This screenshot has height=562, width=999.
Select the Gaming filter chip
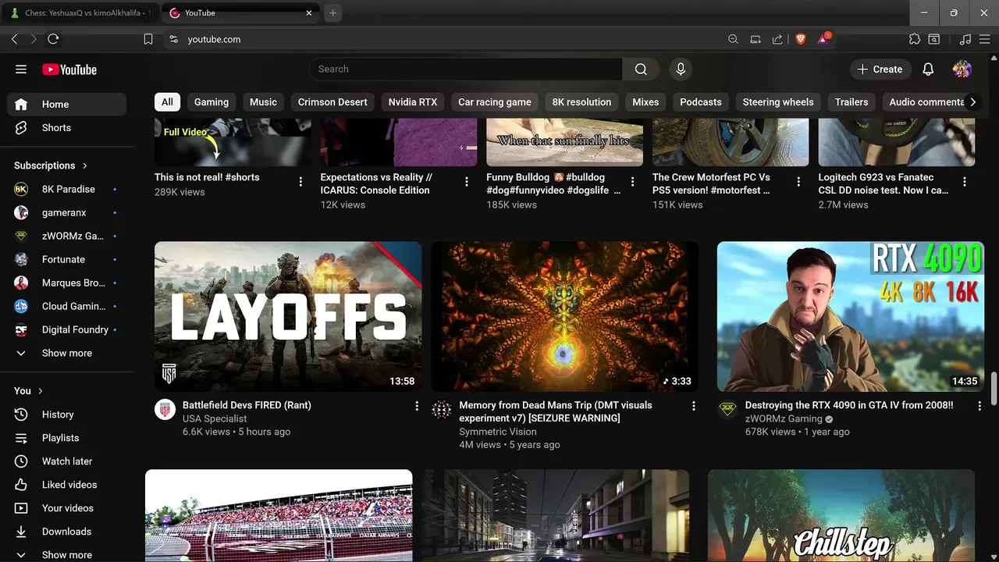[x=212, y=102]
